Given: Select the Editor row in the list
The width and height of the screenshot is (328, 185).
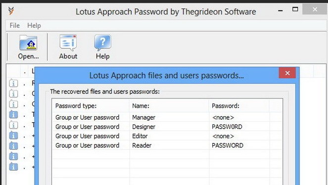Looking at the screenshot, I should pyautogui.click(x=167, y=136).
